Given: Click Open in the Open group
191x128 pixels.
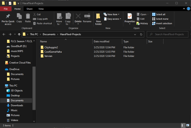Looking at the screenshot, I should click(x=142, y=14).
